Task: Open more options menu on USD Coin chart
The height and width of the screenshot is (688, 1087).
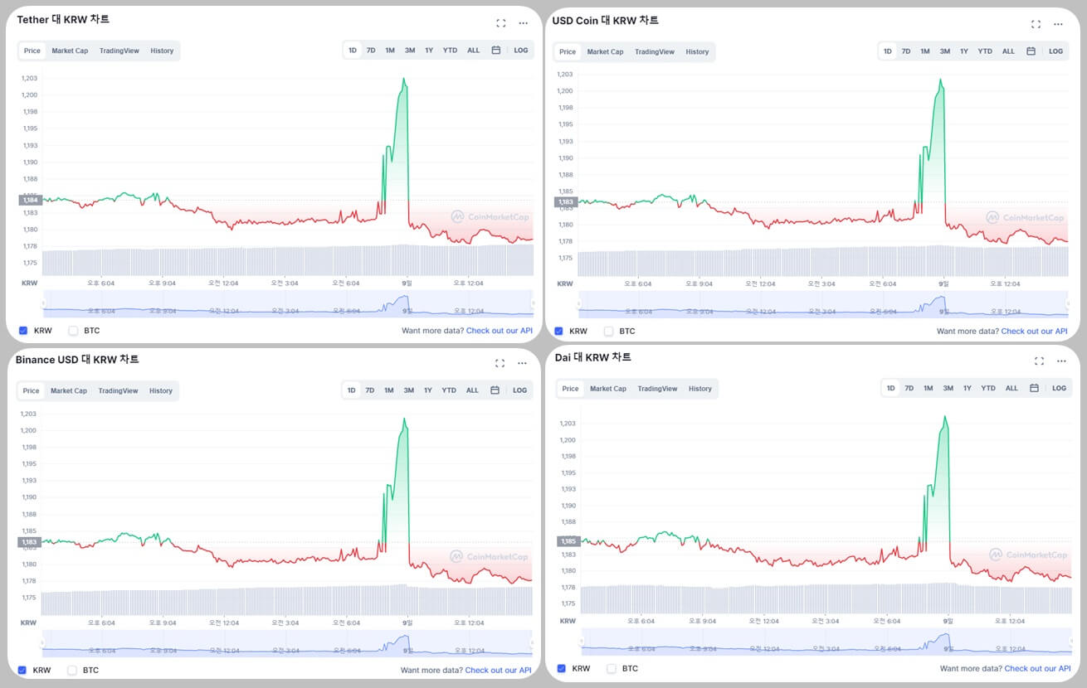Action: pyautogui.click(x=1059, y=24)
